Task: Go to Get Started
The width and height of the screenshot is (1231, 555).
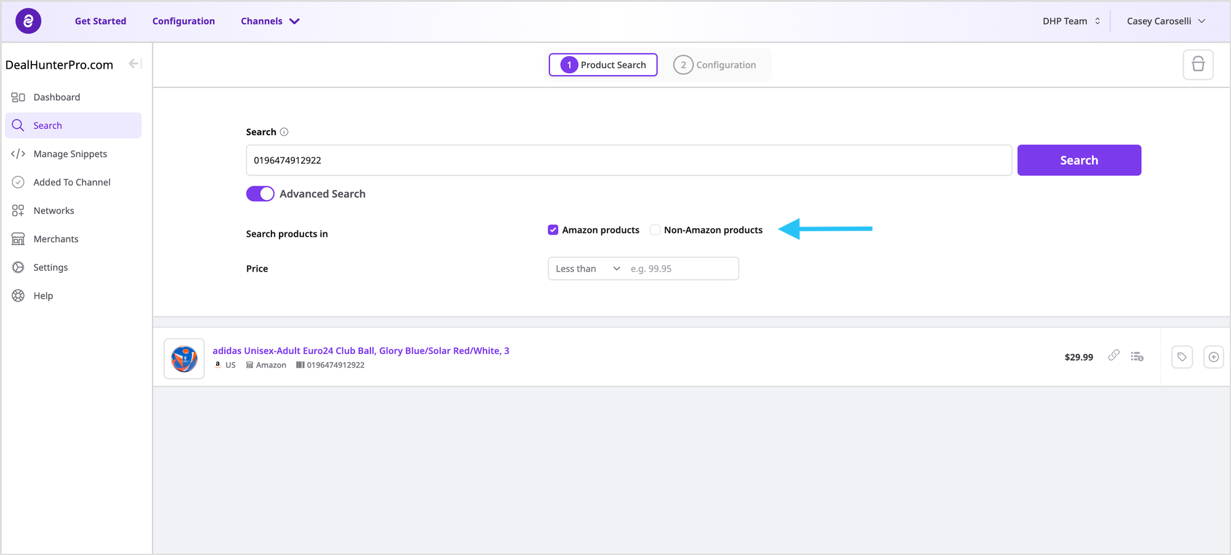Action: coord(100,21)
